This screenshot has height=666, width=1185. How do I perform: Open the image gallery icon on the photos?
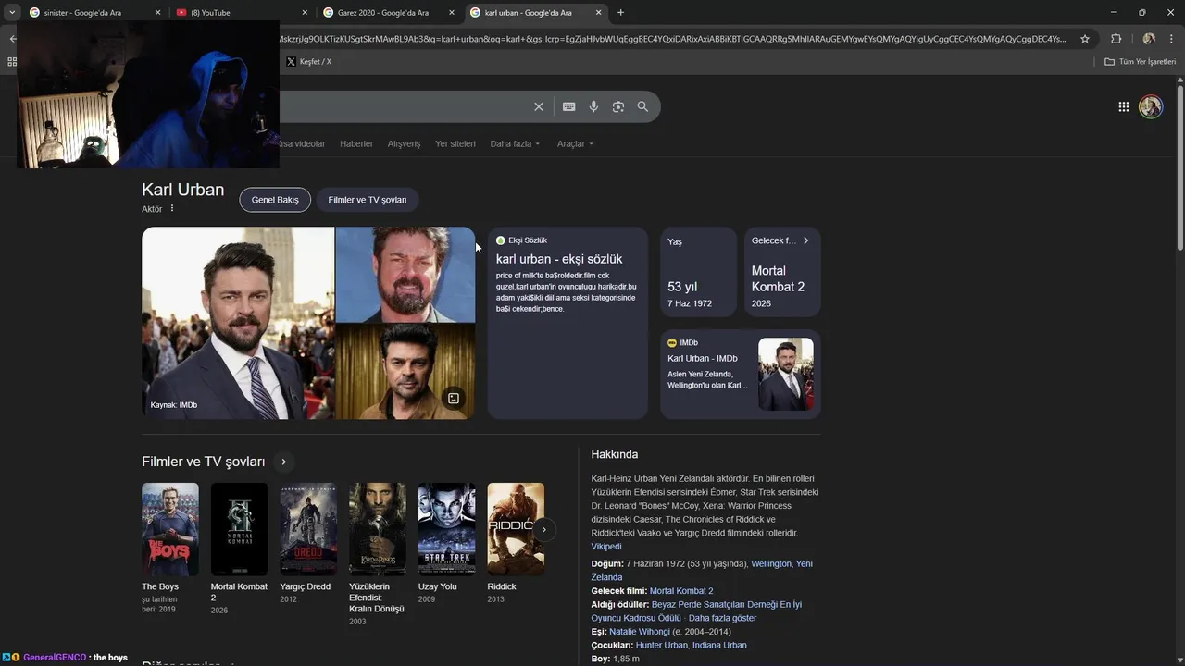[454, 399]
